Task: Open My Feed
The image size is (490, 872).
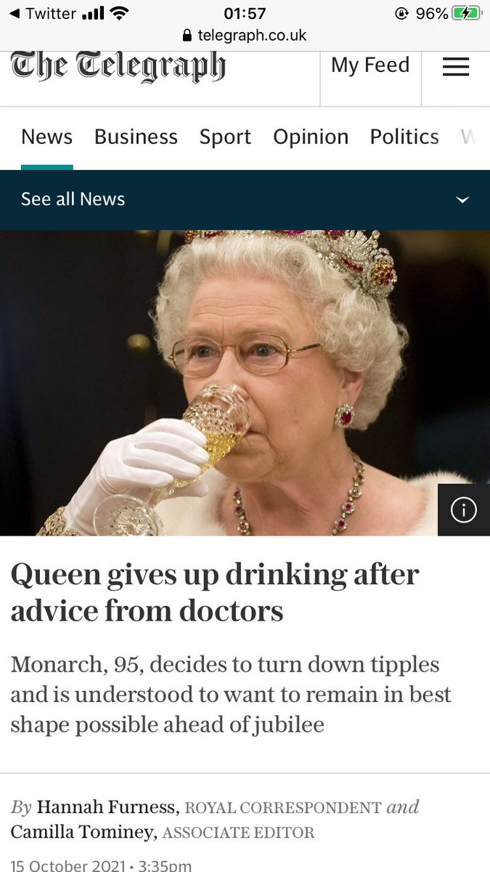Action: coord(370,65)
